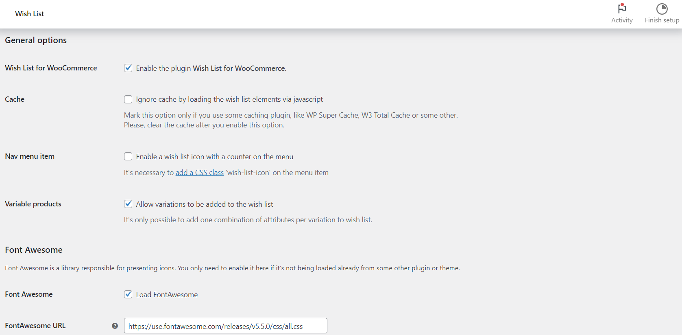Disable the Wish List for WooCommerce plugin checkbox
The image size is (682, 335).
(128, 68)
